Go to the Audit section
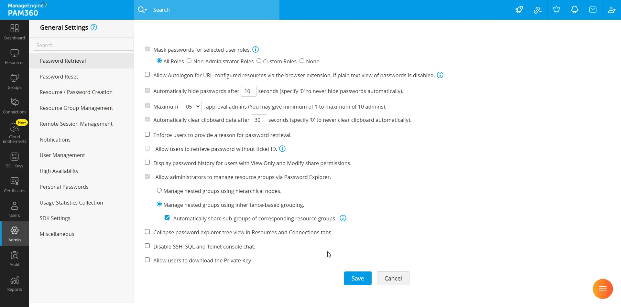This screenshot has height=307, width=621. 14,259
